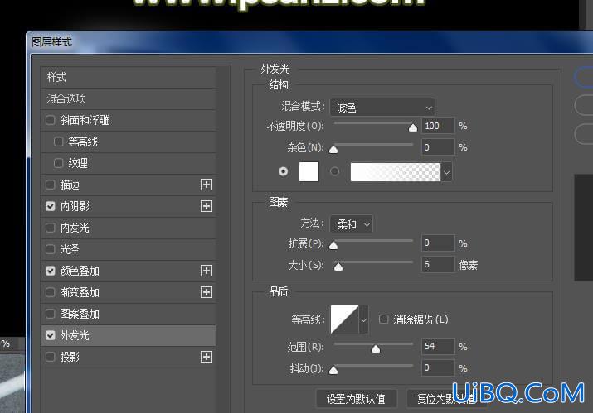Screen dimensions: 593x413
Task: Expand the gradient picker dropdown arrow
Action: click(447, 172)
